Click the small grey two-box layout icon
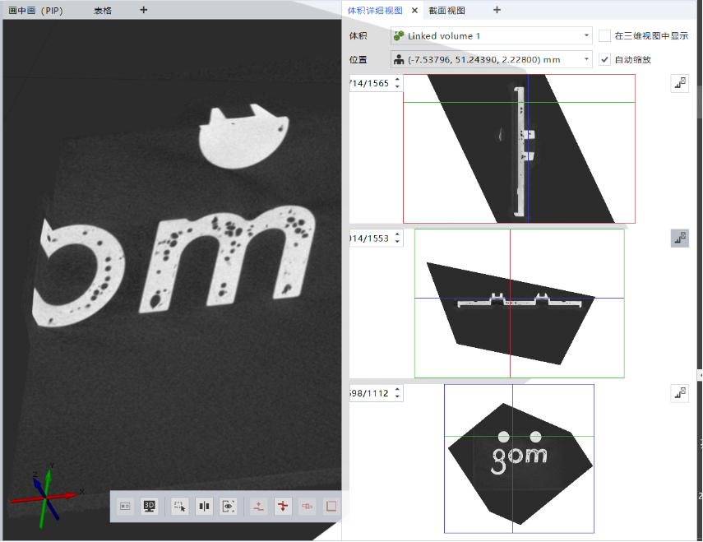Image resolution: width=703 pixels, height=542 pixels. (x=125, y=507)
